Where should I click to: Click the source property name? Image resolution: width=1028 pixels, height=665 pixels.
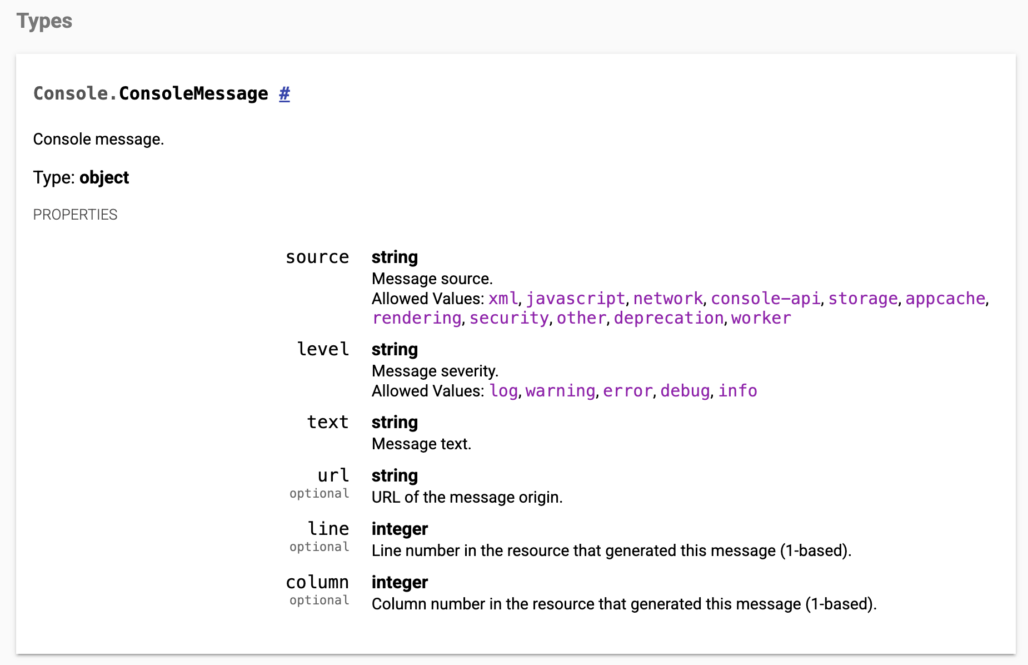317,257
